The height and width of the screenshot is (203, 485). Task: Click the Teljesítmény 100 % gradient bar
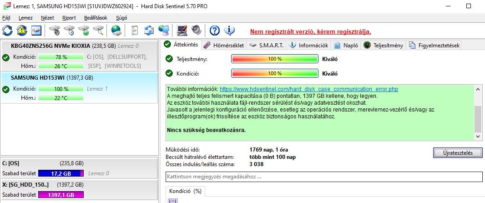275,59
